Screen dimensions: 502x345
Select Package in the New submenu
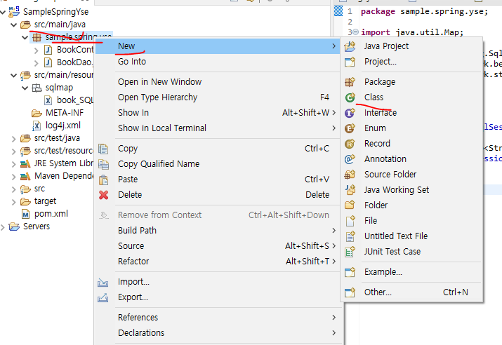(412, 82)
